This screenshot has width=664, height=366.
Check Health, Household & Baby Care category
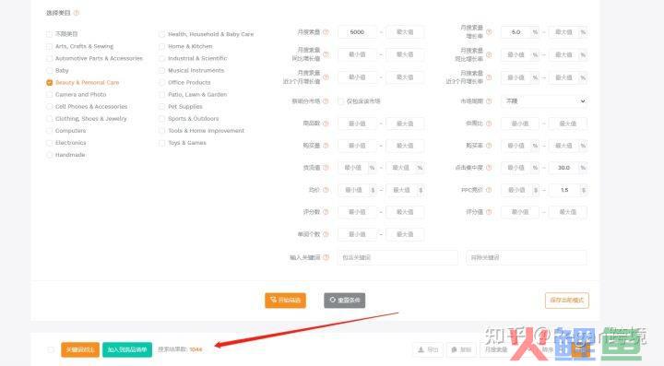coord(161,34)
